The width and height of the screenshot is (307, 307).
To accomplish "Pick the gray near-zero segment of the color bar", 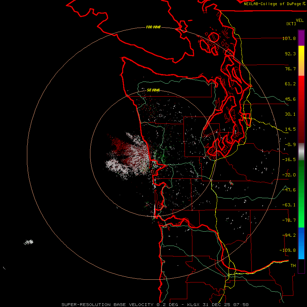I will coord(301,152).
